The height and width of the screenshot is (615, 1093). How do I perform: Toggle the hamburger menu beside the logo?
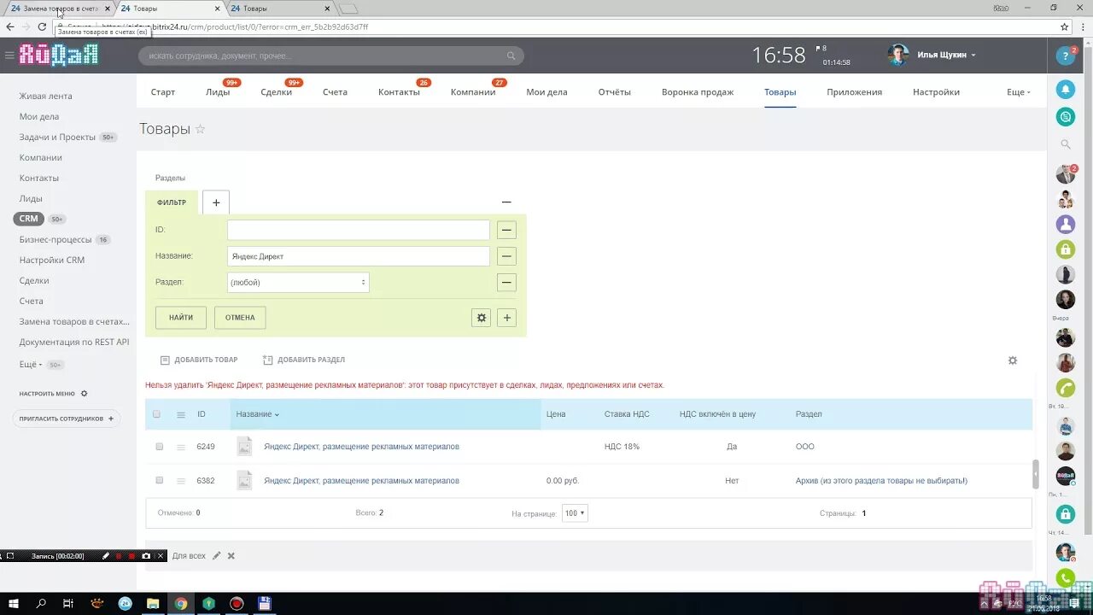[x=9, y=56]
